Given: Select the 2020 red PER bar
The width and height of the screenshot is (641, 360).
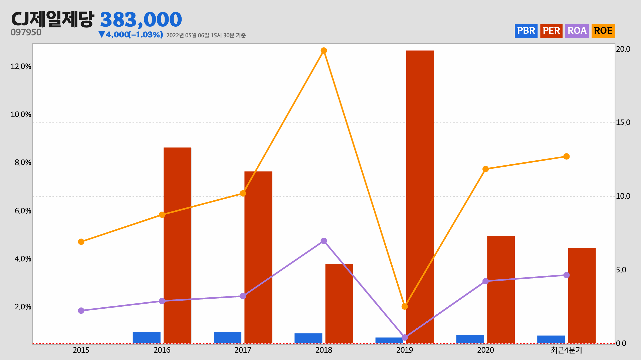Looking at the screenshot, I should pyautogui.click(x=501, y=290).
